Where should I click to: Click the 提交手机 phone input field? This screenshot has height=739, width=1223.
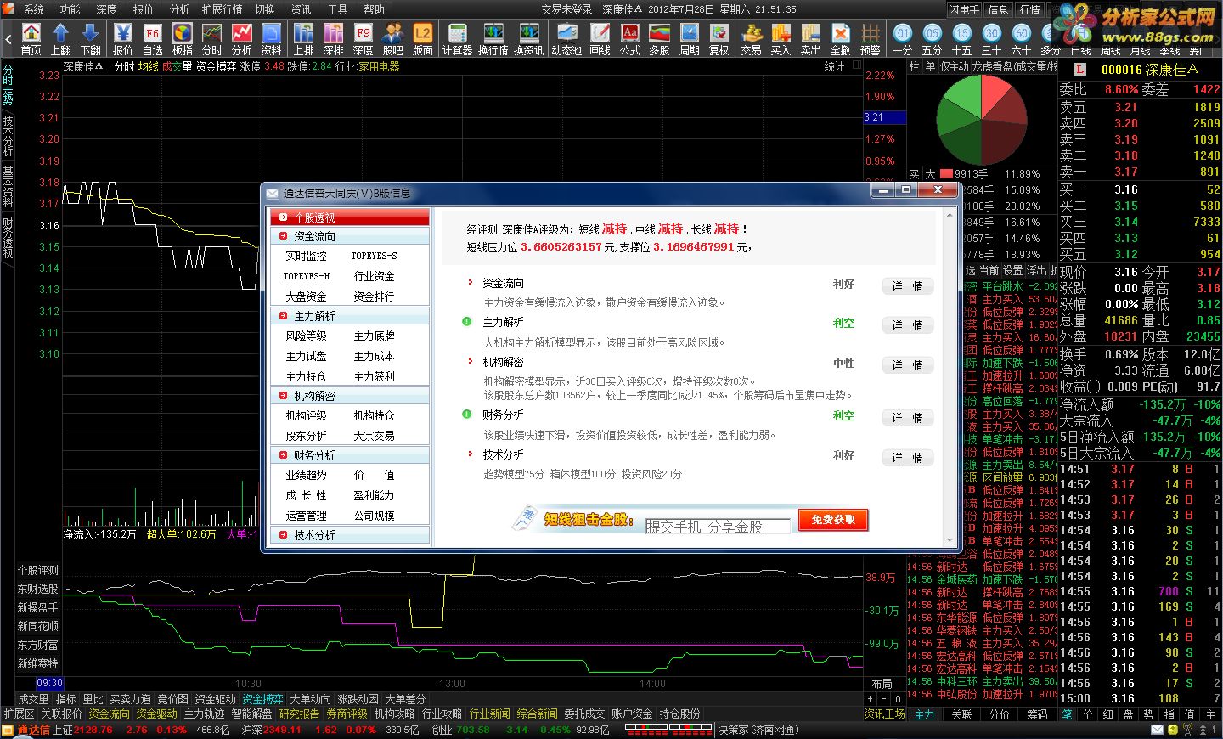point(718,527)
